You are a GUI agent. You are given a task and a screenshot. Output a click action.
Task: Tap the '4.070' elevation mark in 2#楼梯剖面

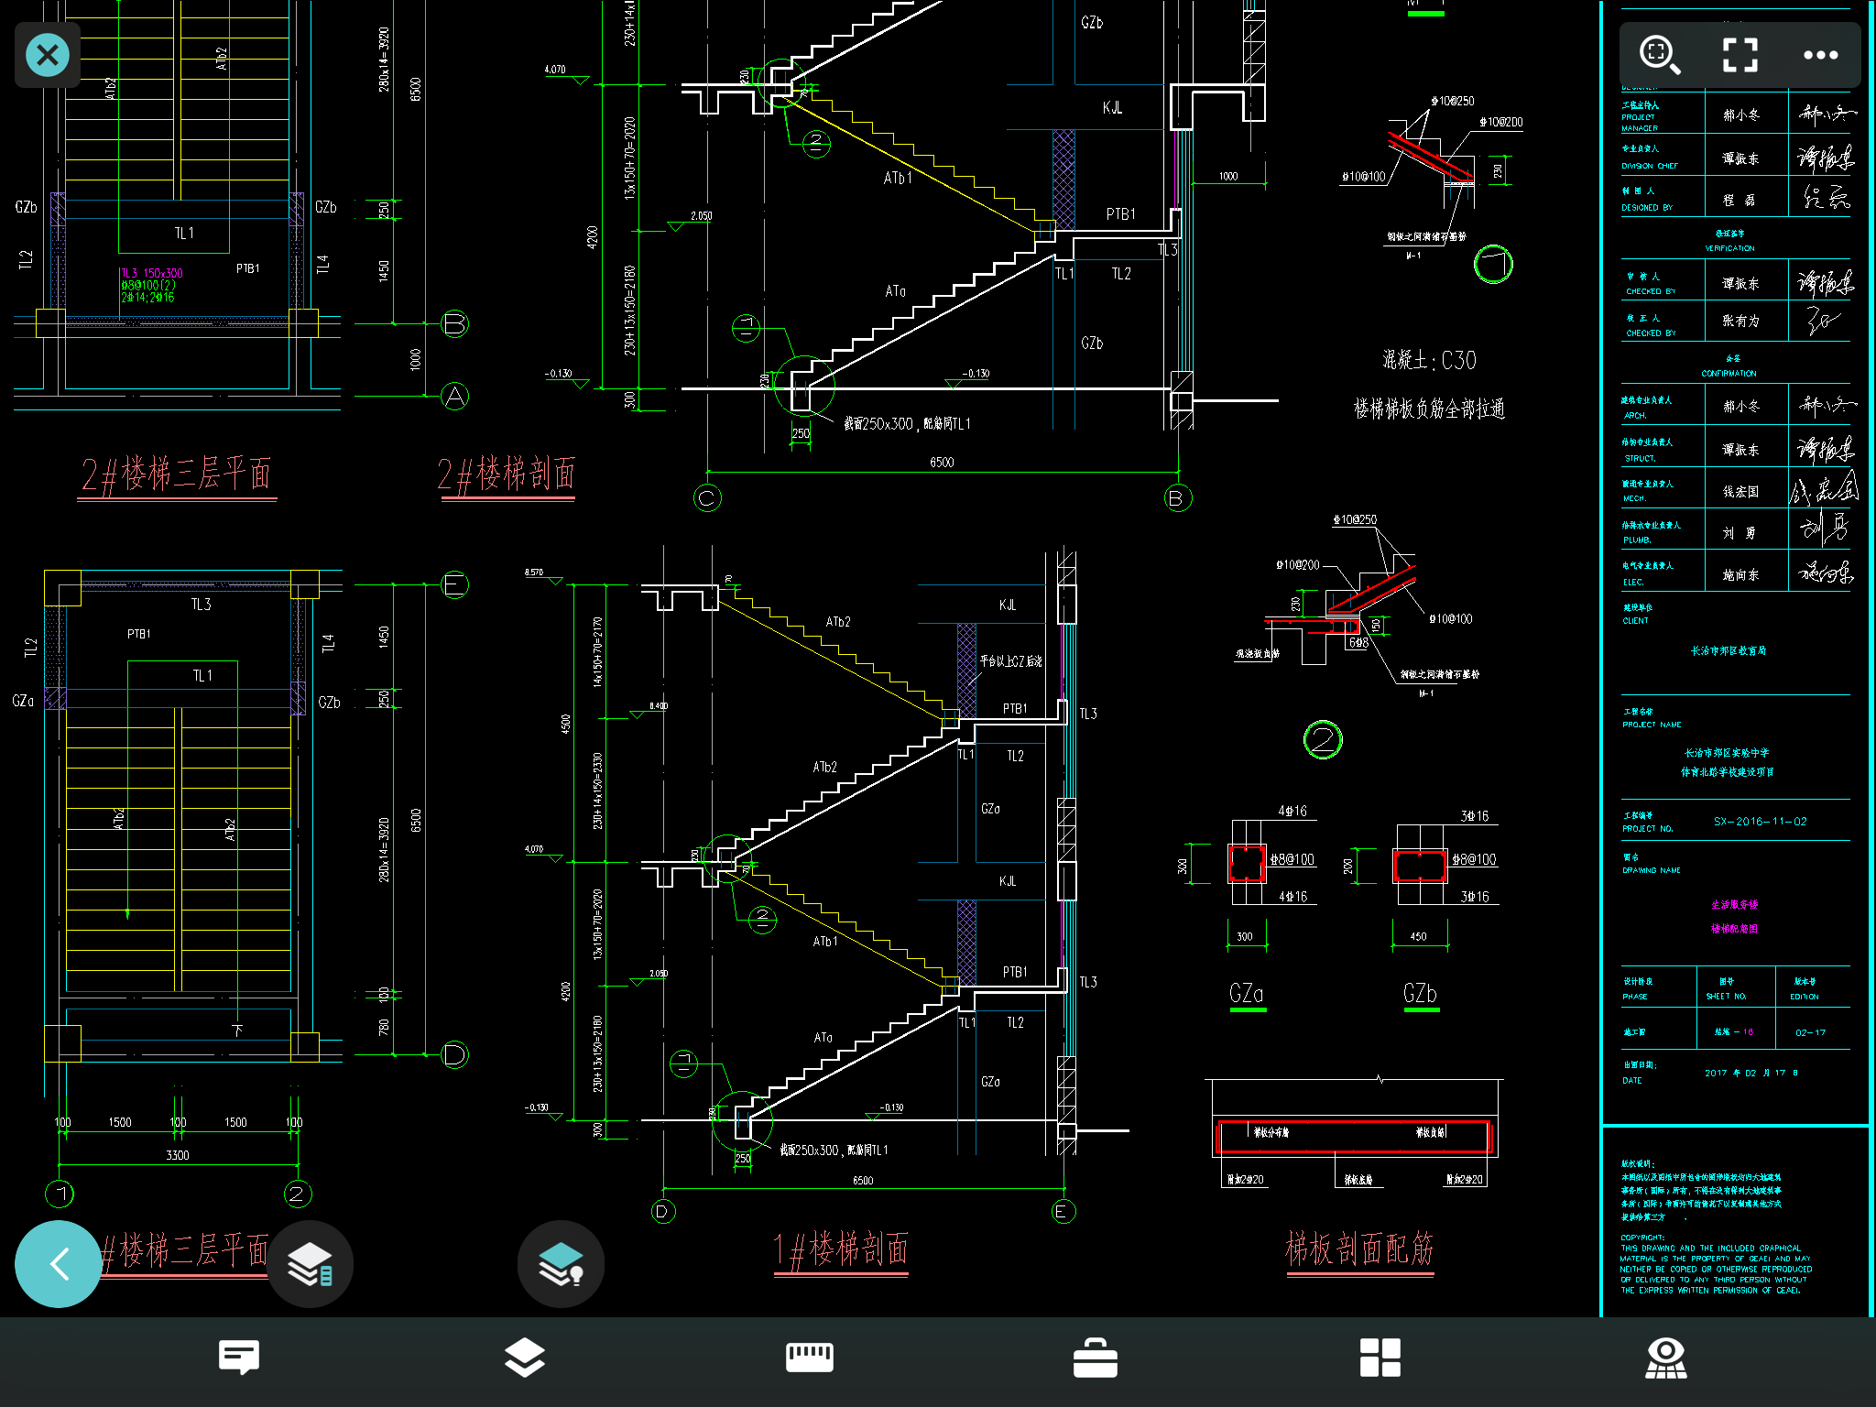[x=555, y=70]
